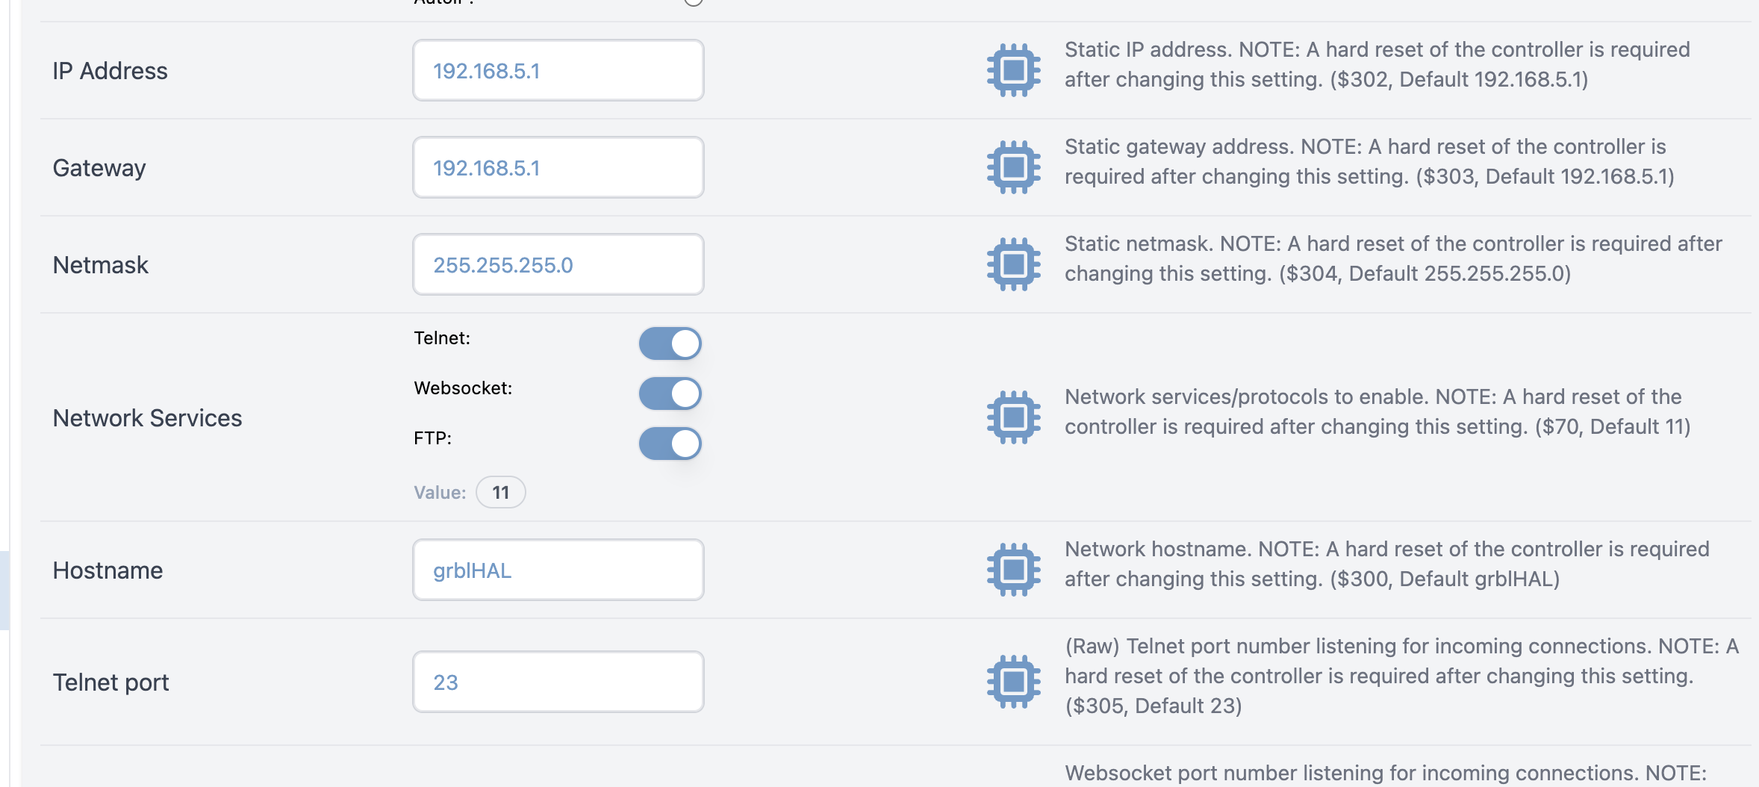Click into the Gateway address field
The width and height of the screenshot is (1759, 787).
click(558, 168)
